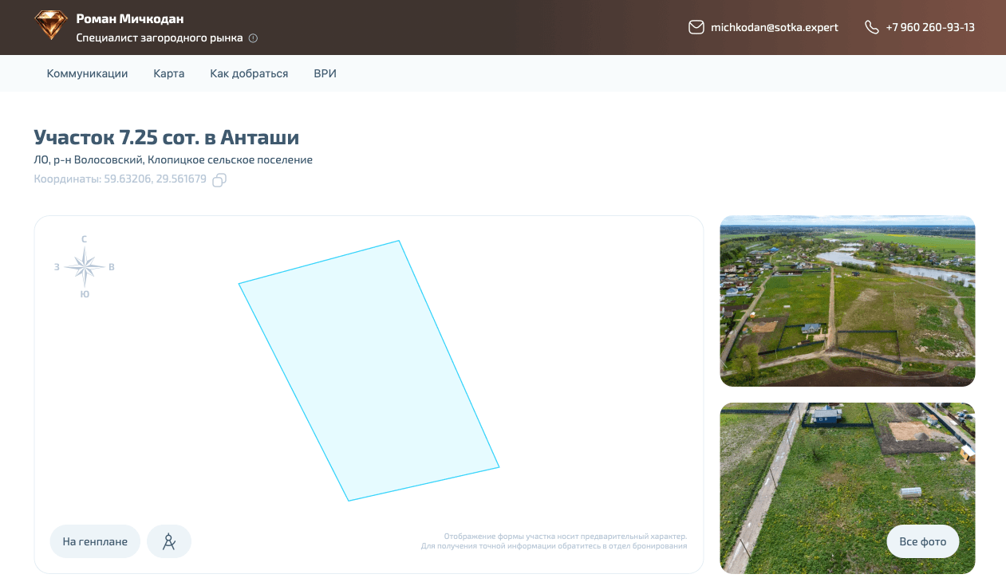Copy the coordinates with the copy icon
Image resolution: width=1006 pixels, height=586 pixels.
pos(219,180)
